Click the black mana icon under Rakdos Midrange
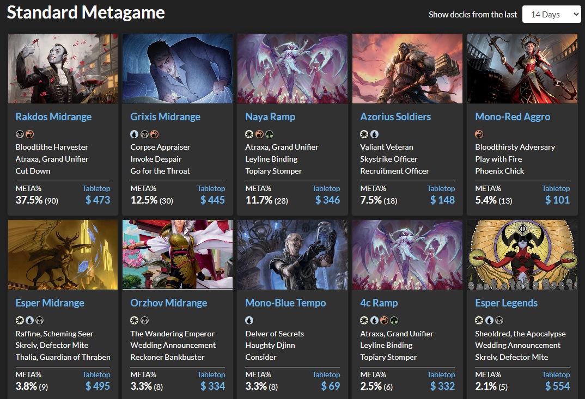This screenshot has width=585, height=399. pyautogui.click(x=20, y=134)
